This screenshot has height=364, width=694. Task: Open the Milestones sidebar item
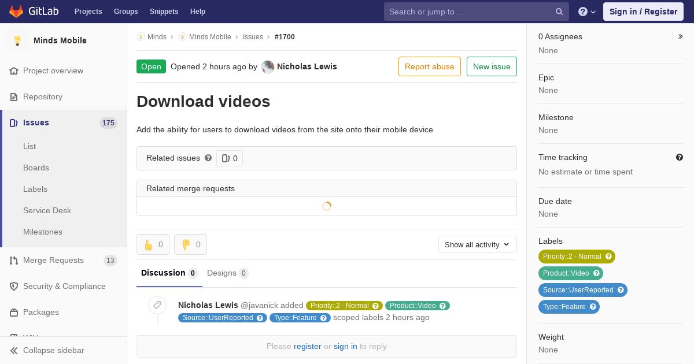coord(43,232)
